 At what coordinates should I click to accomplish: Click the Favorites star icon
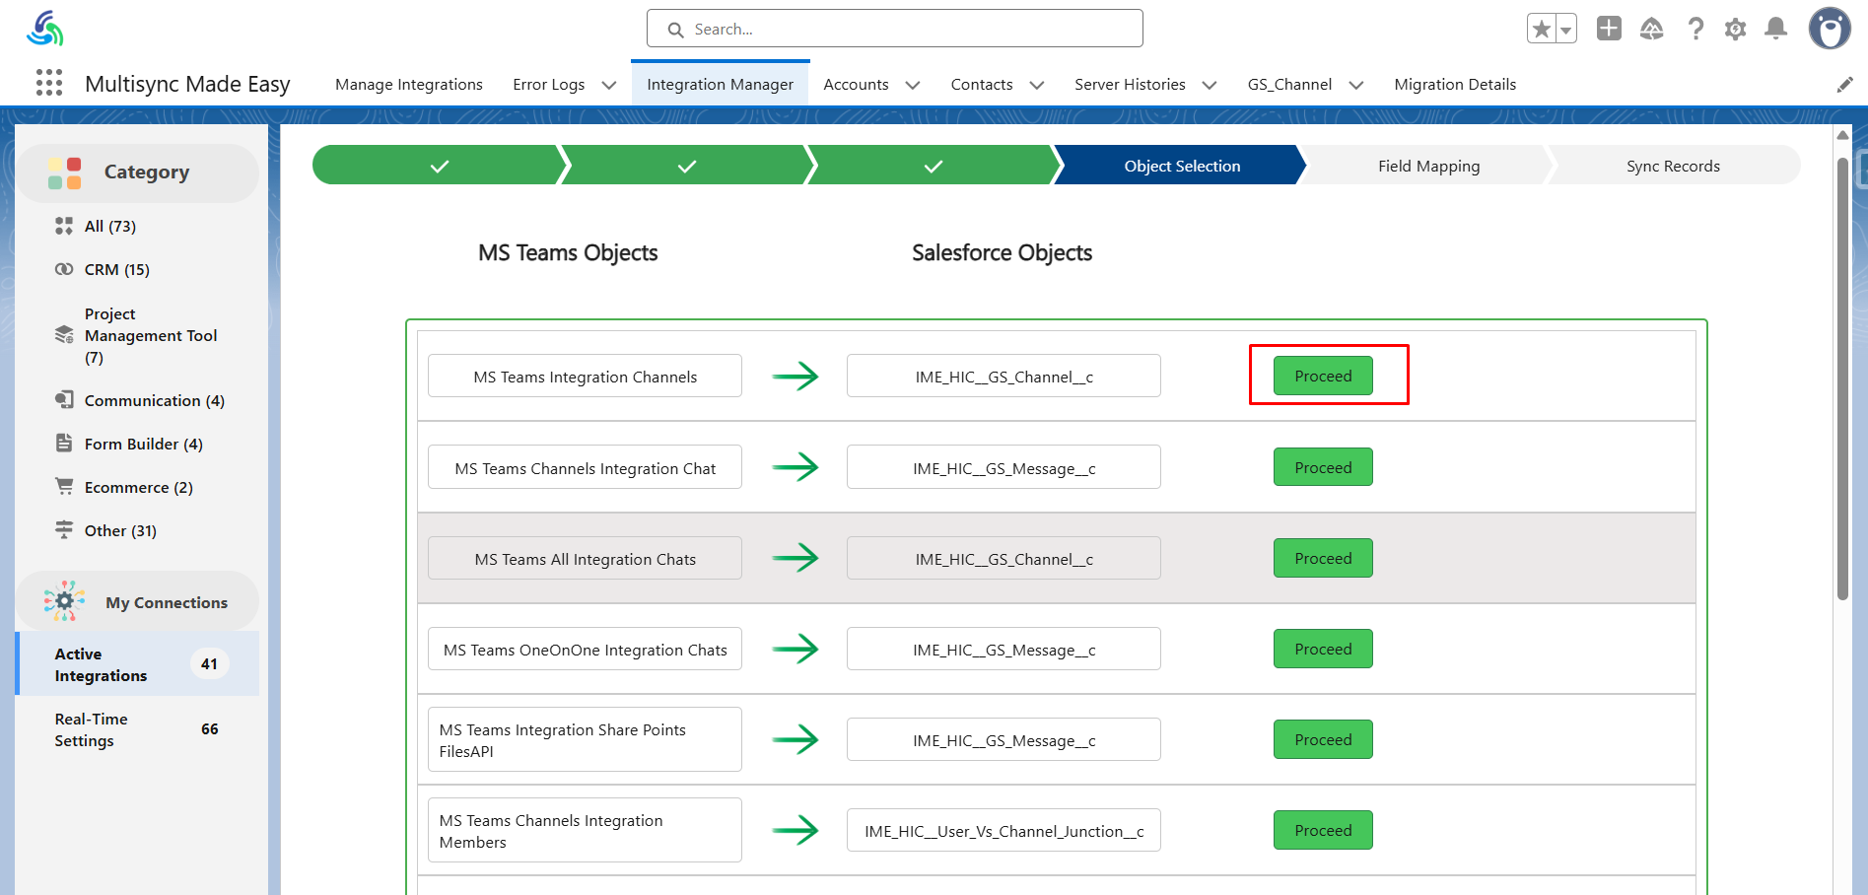1542,30
